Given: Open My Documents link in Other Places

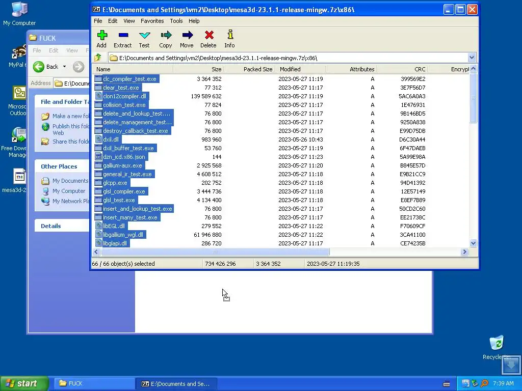Looking at the screenshot, I should tap(70, 181).
